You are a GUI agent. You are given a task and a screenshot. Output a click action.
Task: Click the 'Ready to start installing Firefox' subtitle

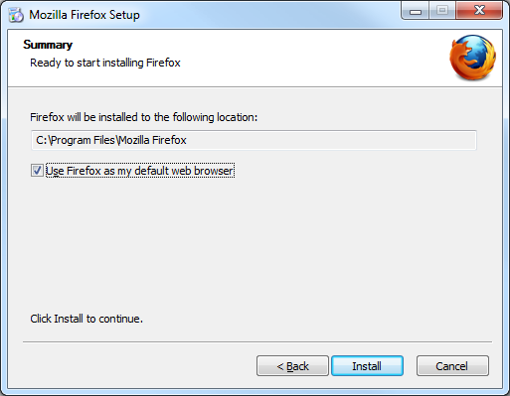(x=105, y=63)
